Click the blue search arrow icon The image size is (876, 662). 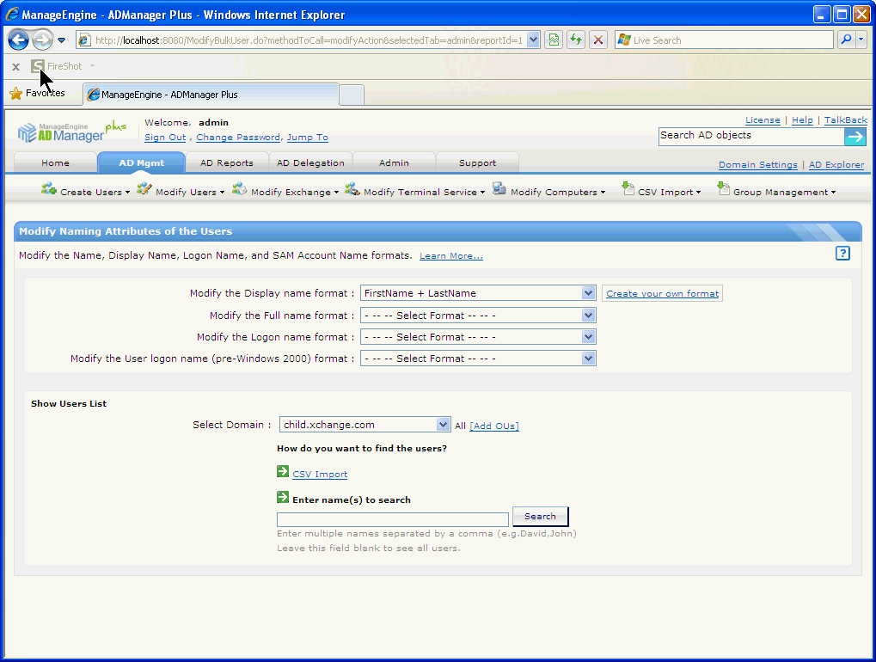coord(855,137)
